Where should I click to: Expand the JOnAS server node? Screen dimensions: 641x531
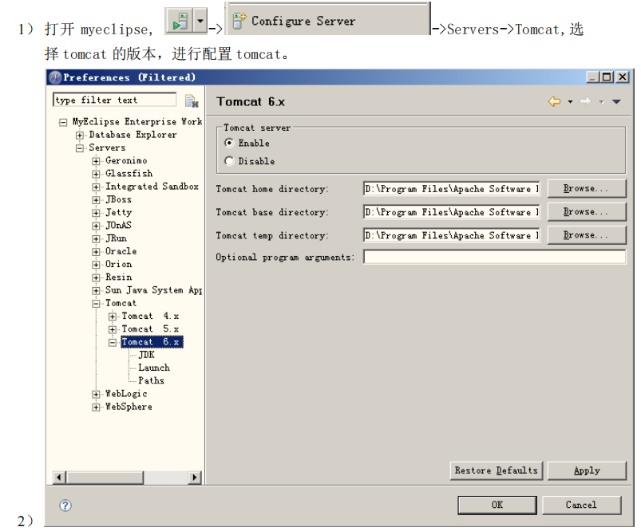(x=96, y=226)
